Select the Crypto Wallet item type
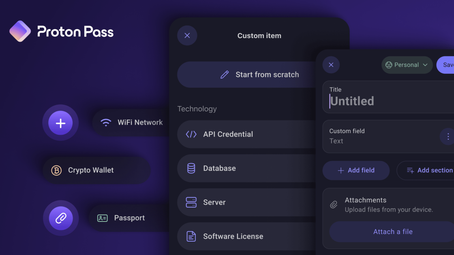 (96, 170)
